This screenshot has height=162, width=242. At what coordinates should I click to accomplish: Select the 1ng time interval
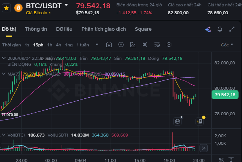point(69,45)
